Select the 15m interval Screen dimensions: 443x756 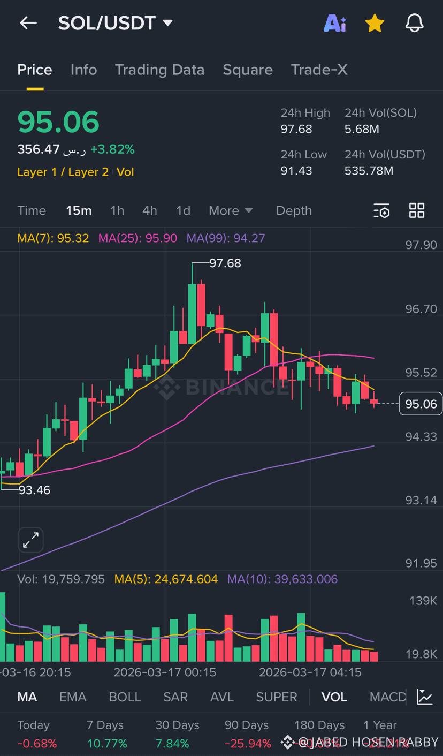point(79,210)
